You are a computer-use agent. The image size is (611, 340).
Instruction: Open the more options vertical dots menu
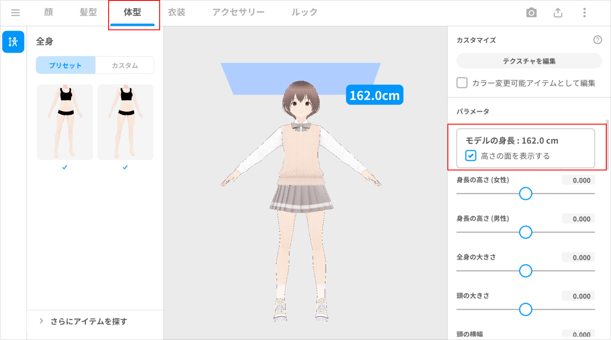(x=585, y=13)
